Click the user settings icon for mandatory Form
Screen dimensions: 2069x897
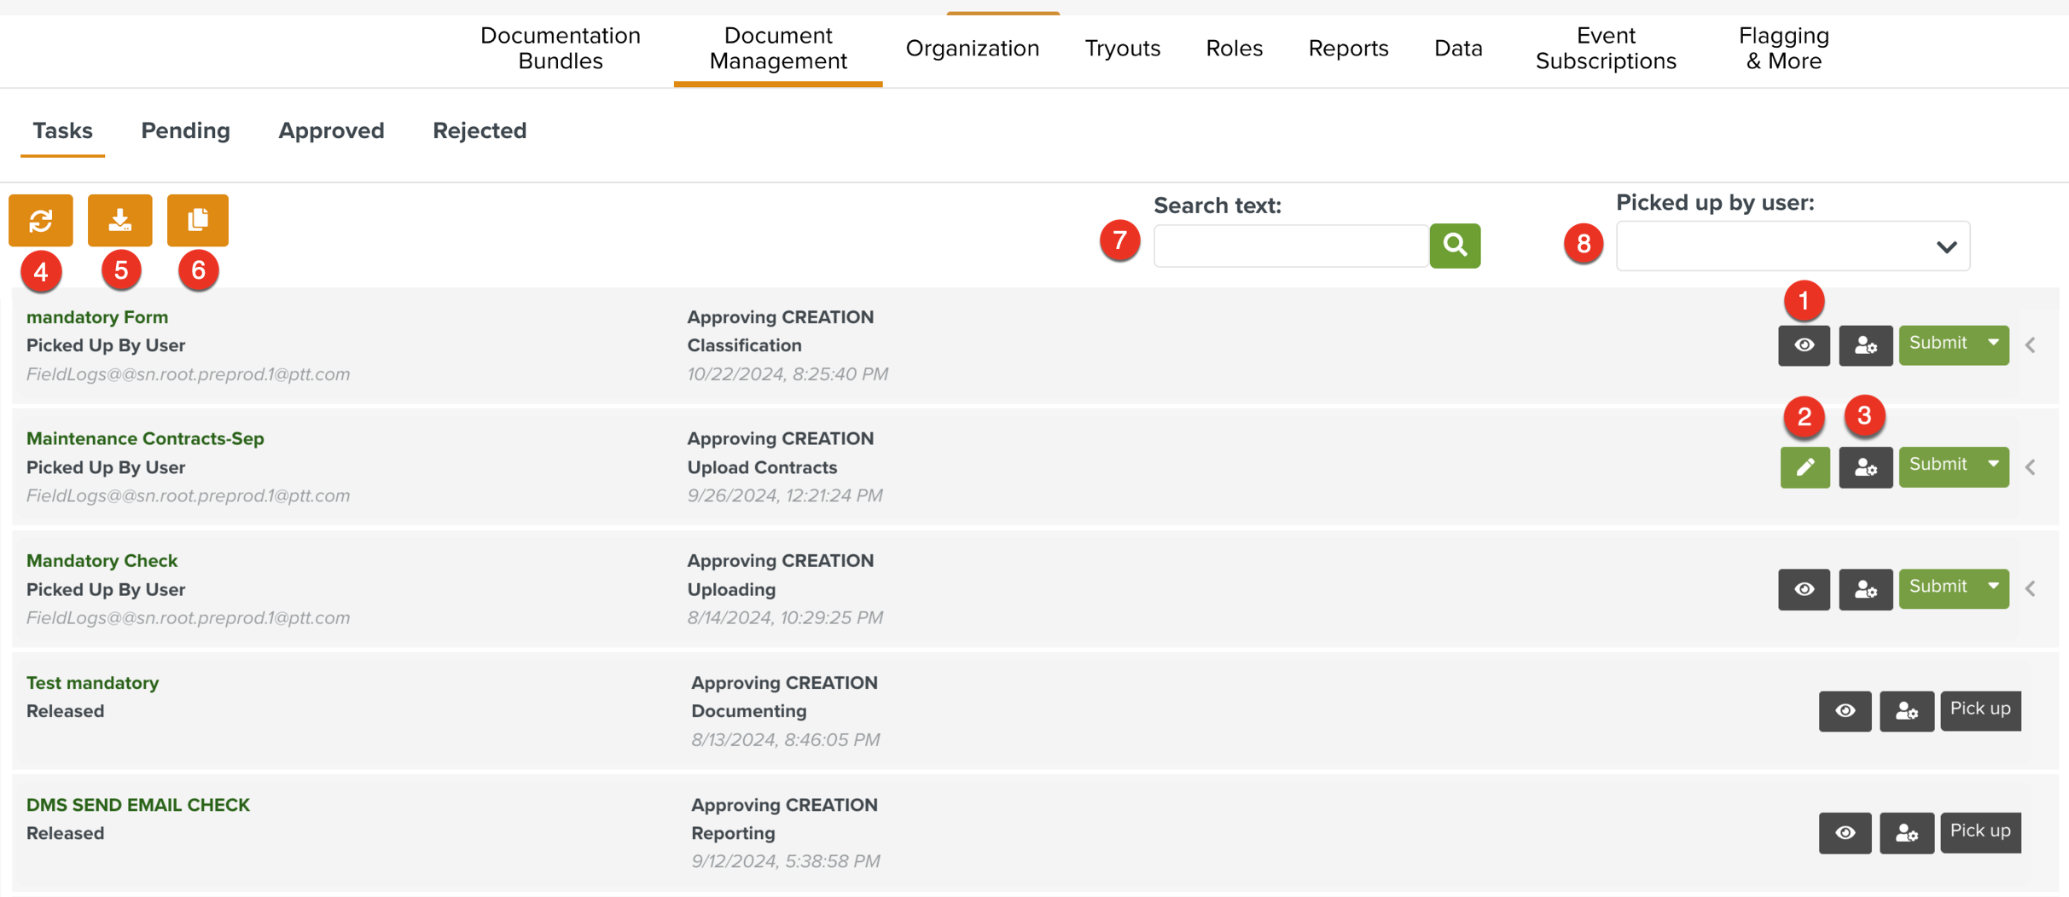click(x=1865, y=345)
